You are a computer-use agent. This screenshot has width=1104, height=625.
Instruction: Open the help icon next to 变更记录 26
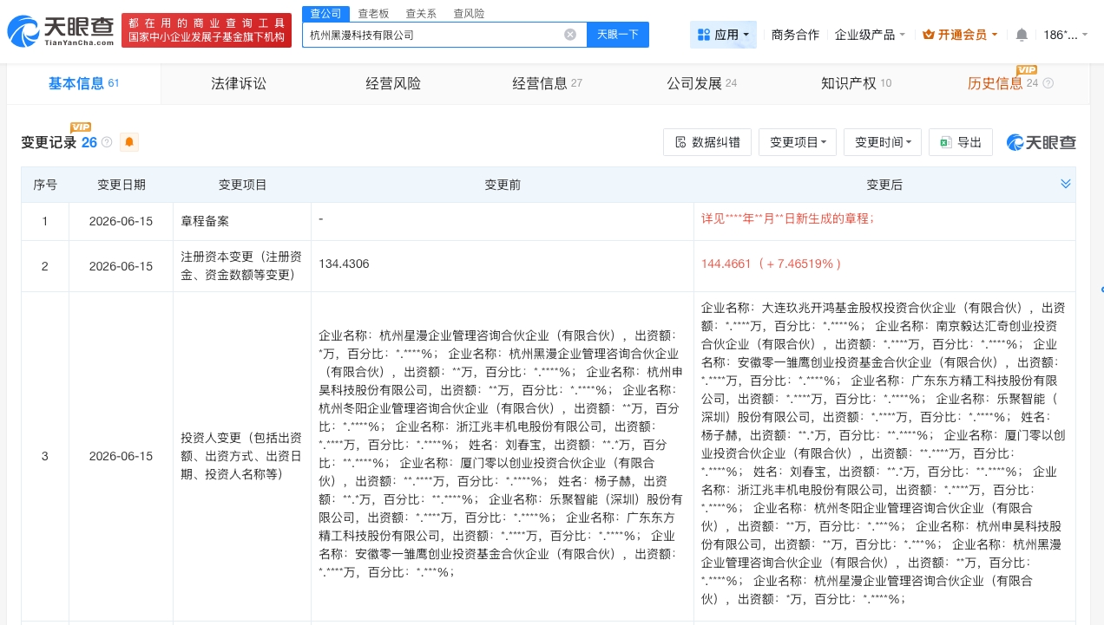(107, 142)
